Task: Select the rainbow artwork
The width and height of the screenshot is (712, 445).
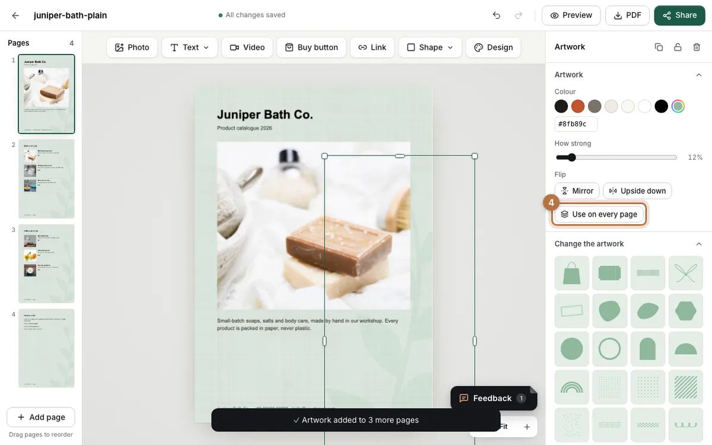Action: point(572,387)
